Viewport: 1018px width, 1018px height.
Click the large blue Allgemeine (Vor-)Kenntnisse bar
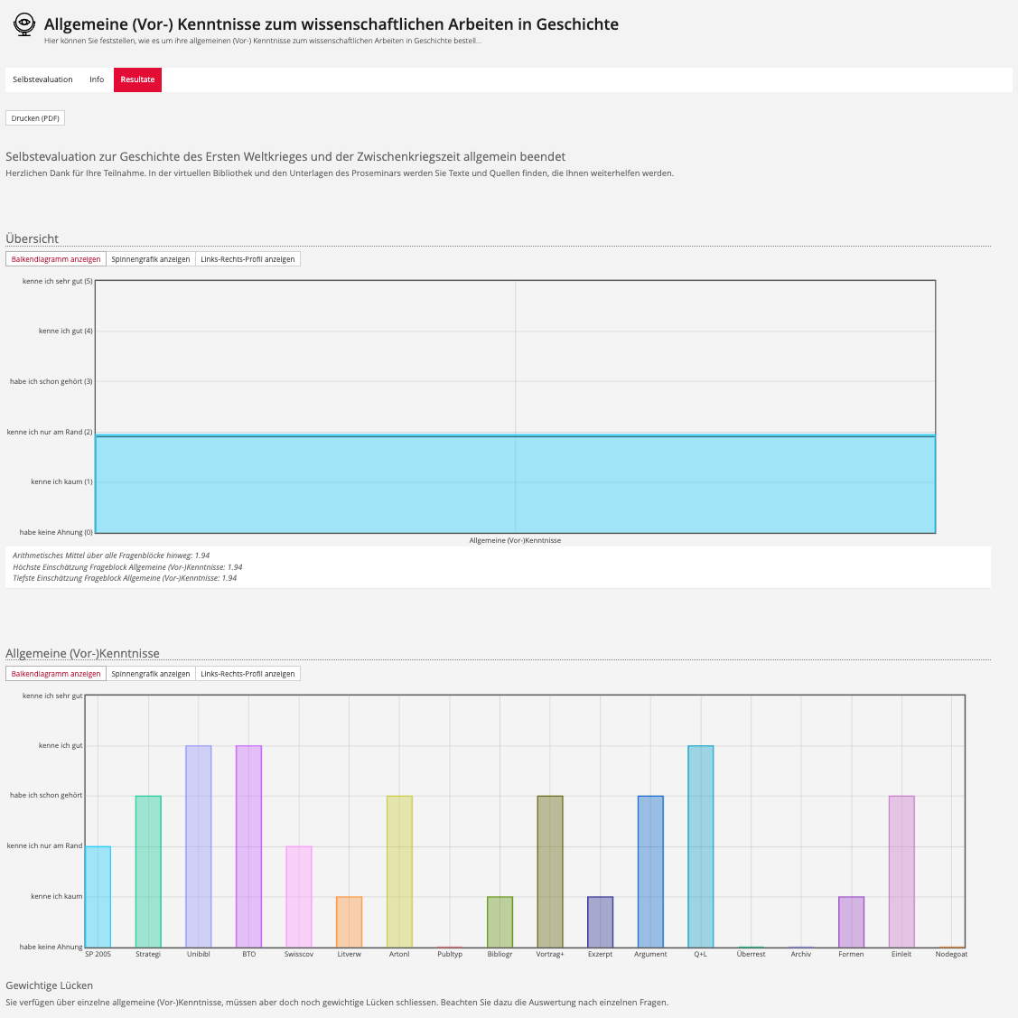[x=515, y=484]
